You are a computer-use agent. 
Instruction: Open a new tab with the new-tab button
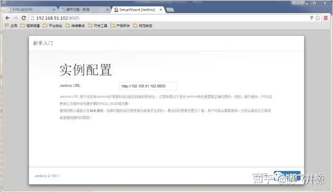coord(170,10)
